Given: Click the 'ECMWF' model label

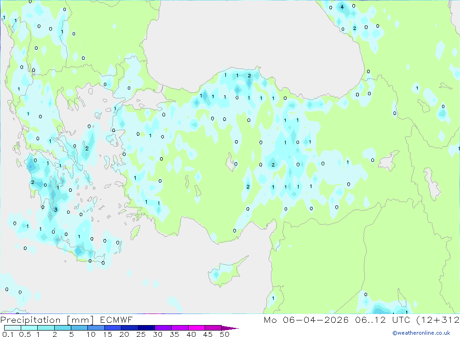Looking at the screenshot, I should [x=116, y=320].
